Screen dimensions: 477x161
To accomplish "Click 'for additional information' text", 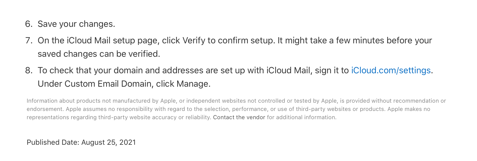I will (x=302, y=117).
